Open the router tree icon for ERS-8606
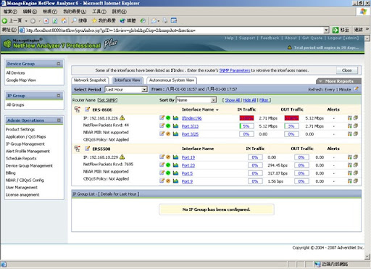Viewport: 371px width, 269px height. click(78, 109)
